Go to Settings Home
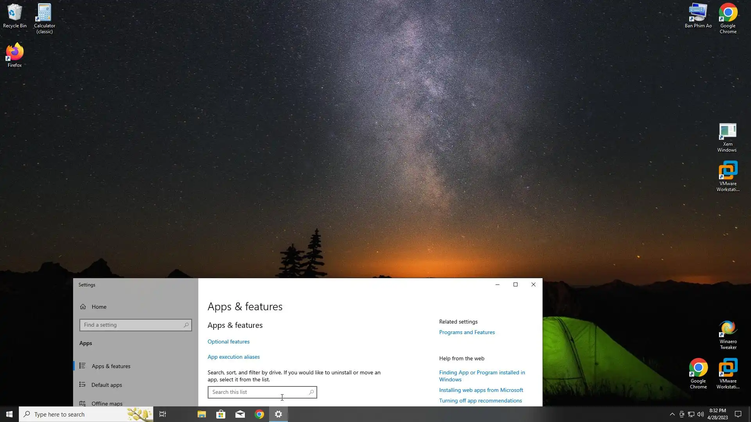 coord(99,307)
